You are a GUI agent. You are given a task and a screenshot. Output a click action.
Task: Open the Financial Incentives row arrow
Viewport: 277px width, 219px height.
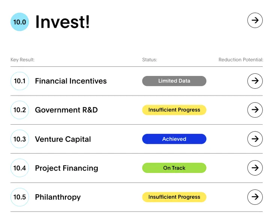255,81
